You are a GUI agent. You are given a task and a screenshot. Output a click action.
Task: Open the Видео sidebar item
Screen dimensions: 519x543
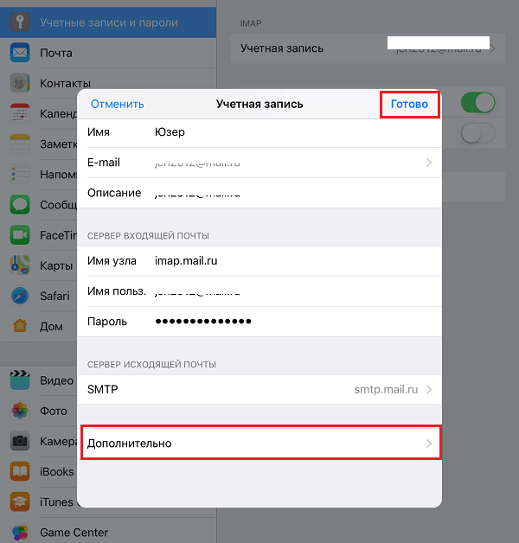[x=56, y=380]
